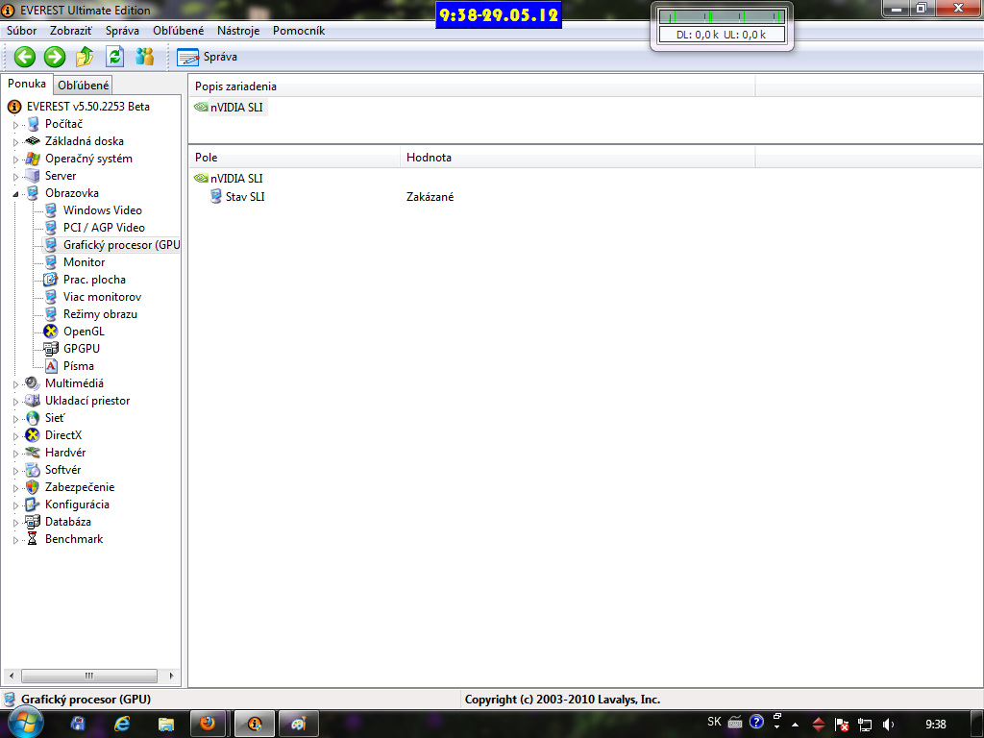Click the Hodnota column header

pyautogui.click(x=578, y=158)
